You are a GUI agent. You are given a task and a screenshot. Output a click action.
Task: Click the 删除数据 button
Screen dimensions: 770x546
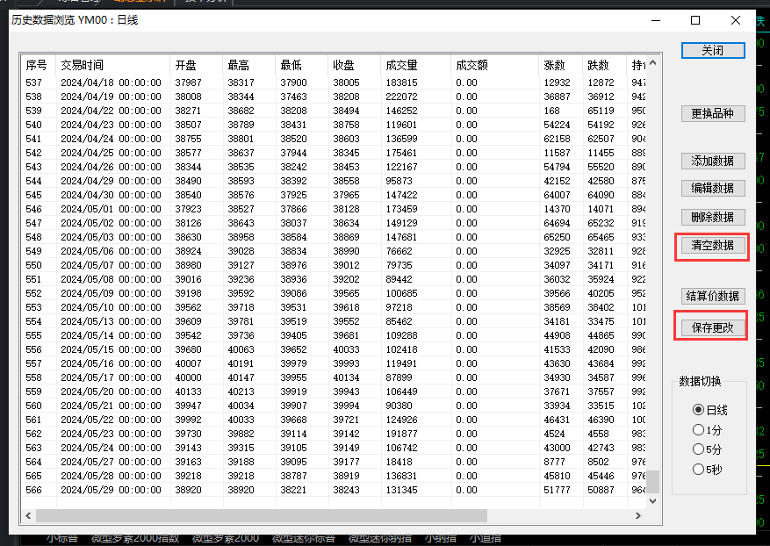[713, 217]
